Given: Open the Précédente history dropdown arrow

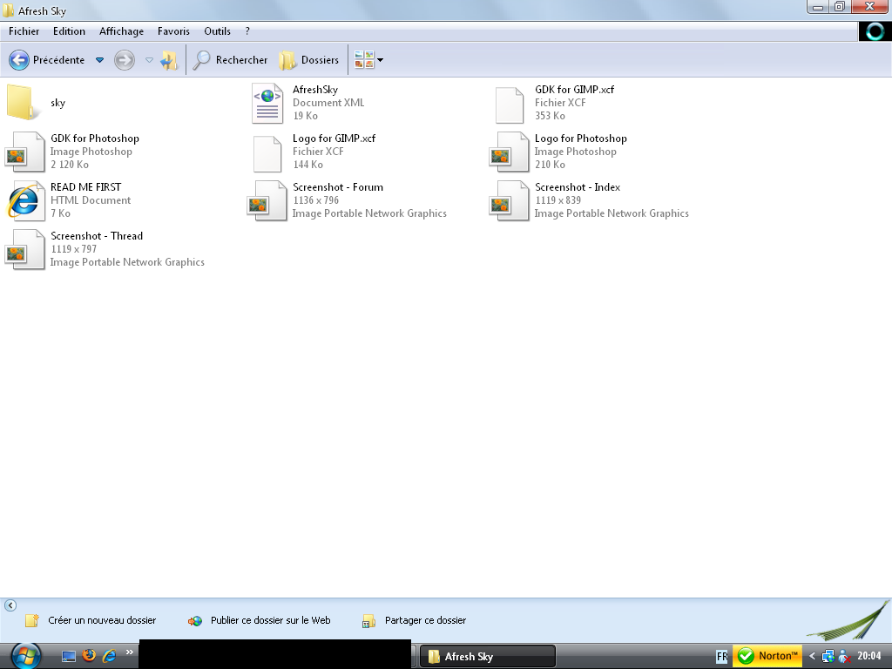Looking at the screenshot, I should pyautogui.click(x=99, y=60).
